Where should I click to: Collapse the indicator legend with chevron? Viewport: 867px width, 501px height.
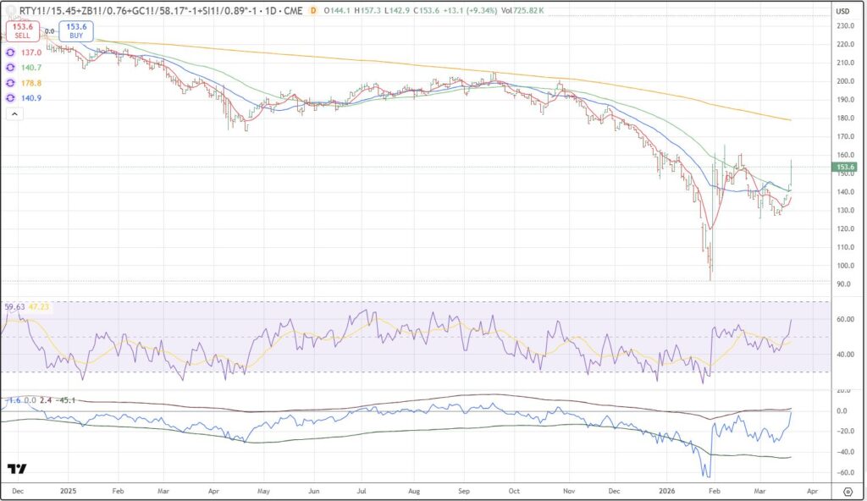pyautogui.click(x=14, y=113)
